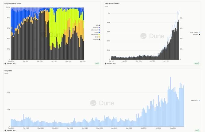The width and height of the screenshot is (205, 132).
Task: Open @adam_tehc profile under Daily active traders
Action: click(x=111, y=63)
